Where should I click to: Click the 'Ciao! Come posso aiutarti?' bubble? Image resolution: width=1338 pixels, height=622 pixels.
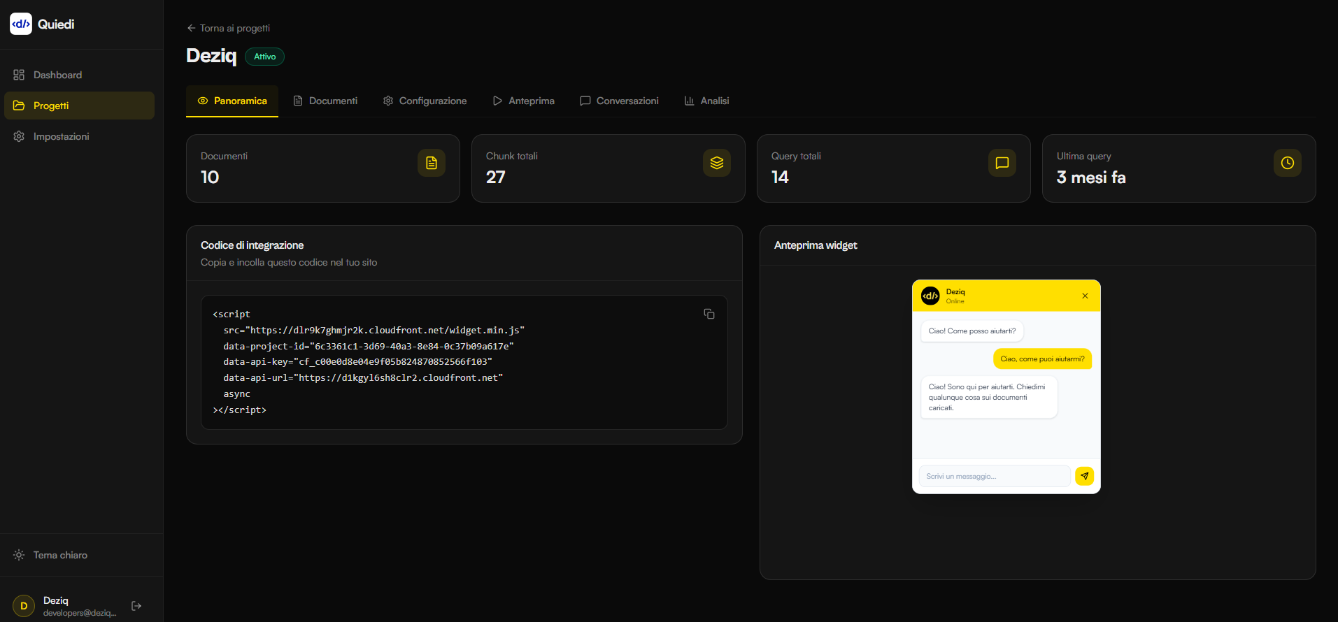point(972,331)
